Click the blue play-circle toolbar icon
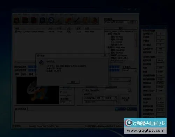Viewport: 175px width, 137px height. point(51,20)
